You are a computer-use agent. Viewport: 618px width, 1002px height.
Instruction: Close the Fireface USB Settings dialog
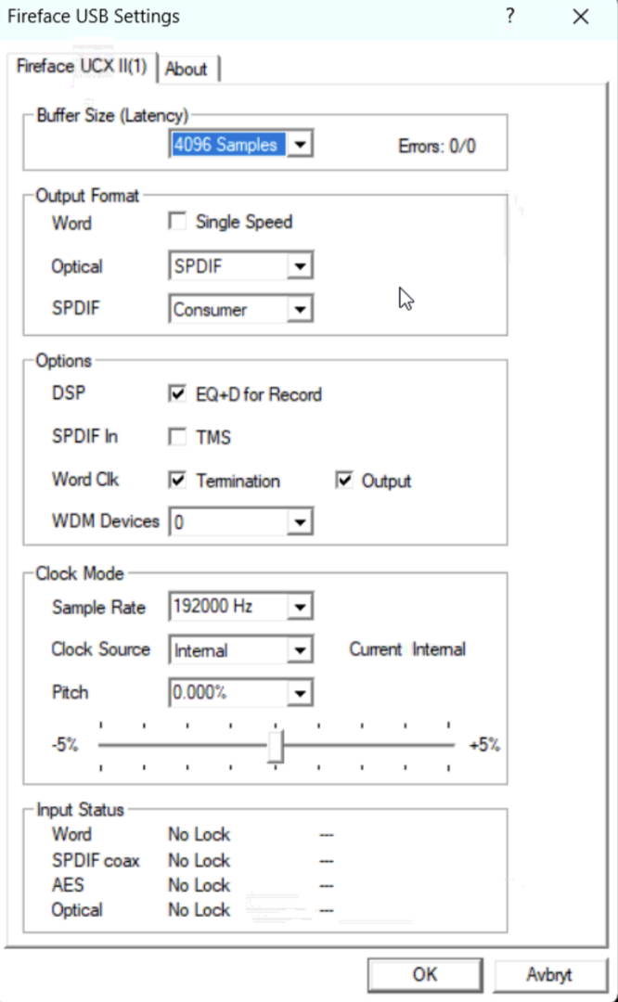coord(580,17)
